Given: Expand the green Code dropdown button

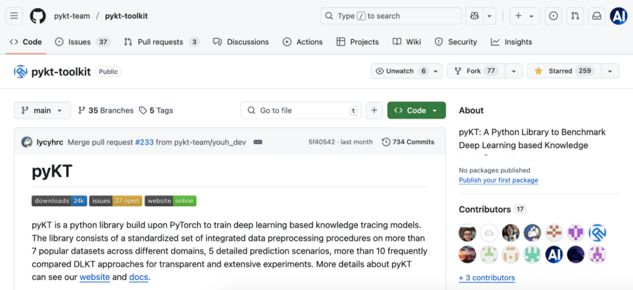Looking at the screenshot, I should [416, 111].
